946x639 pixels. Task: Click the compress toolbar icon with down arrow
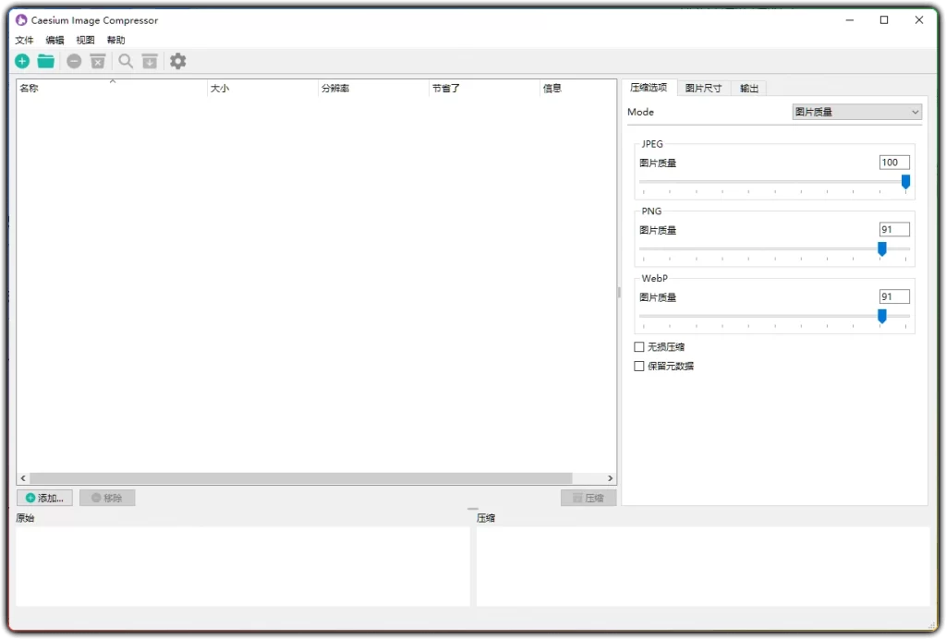pos(150,60)
